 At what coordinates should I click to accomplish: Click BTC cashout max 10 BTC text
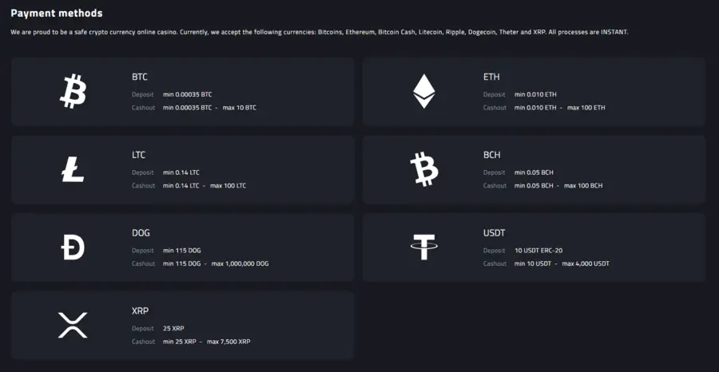pos(240,108)
